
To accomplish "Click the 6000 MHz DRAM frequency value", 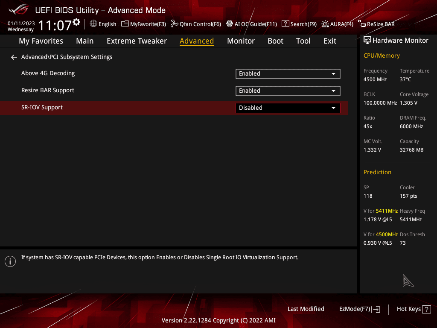I will pos(411,126).
